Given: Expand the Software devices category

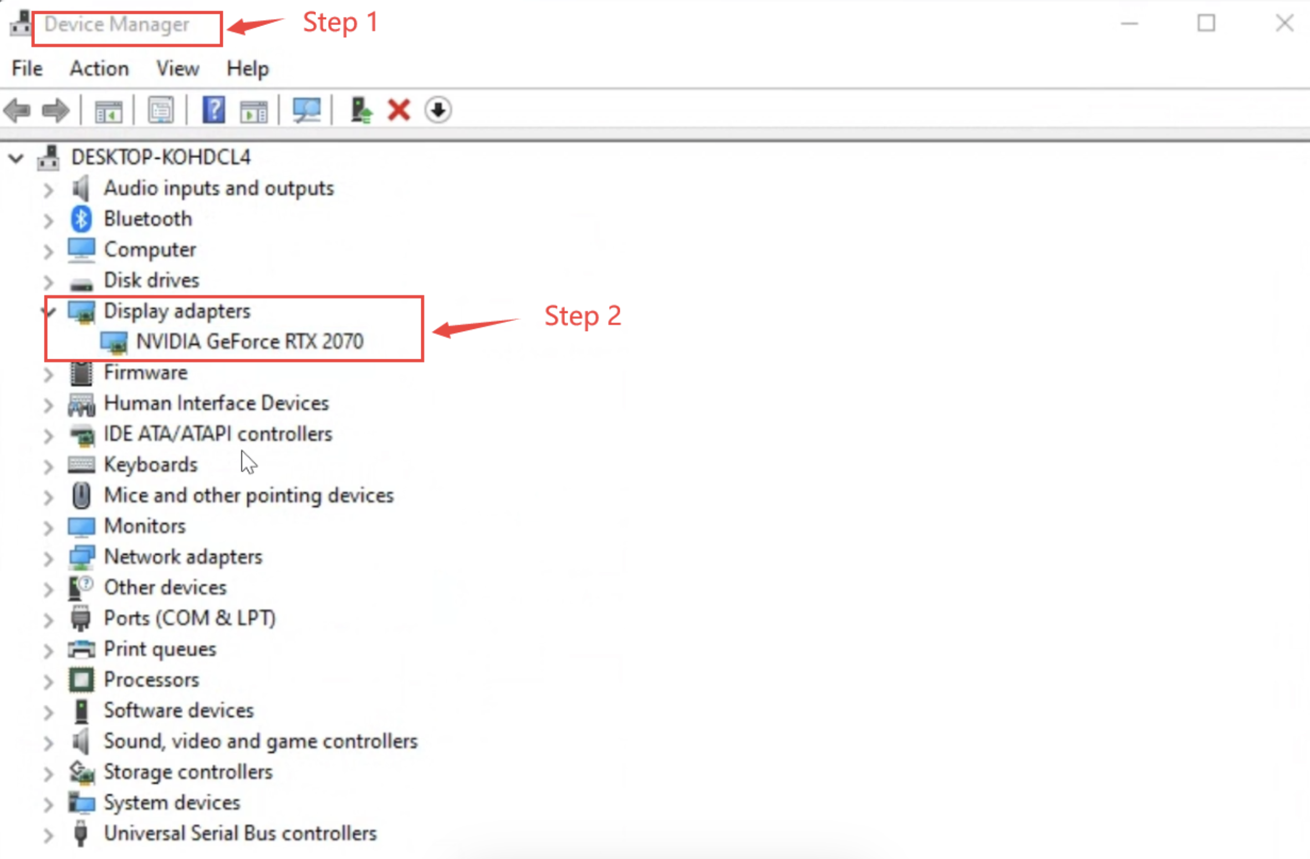Looking at the screenshot, I should point(49,712).
